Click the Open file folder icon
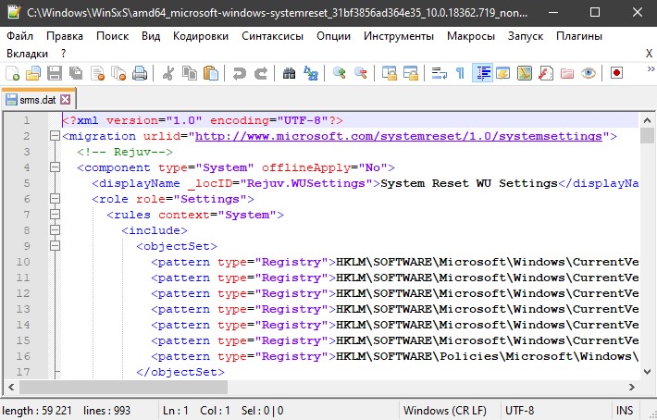This screenshot has height=420, width=657. click(33, 73)
